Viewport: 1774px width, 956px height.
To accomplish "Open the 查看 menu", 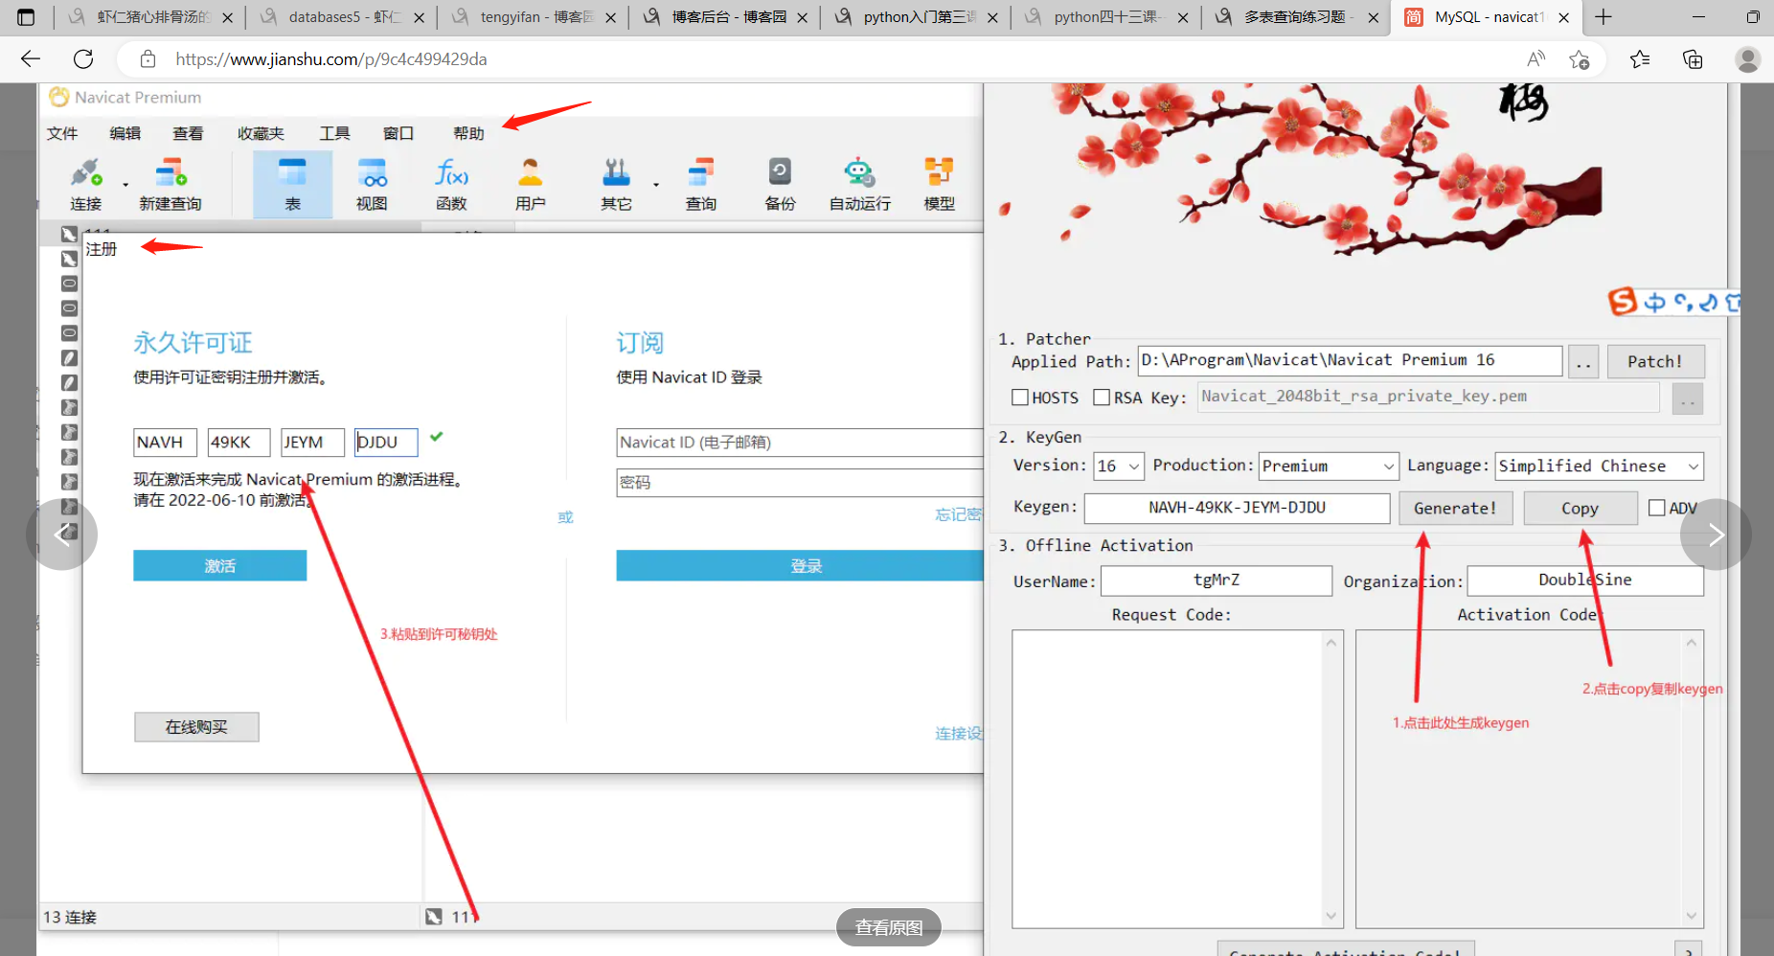I will (188, 133).
